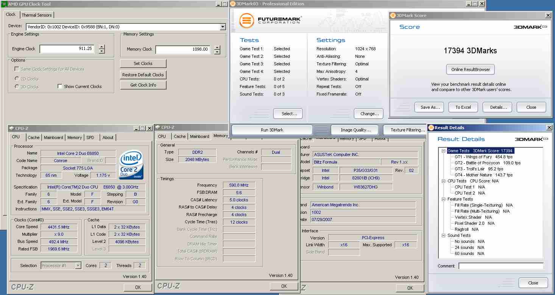Click OK in the right CPU-Z window
This screenshot has width=555, height=295.
[410, 288]
